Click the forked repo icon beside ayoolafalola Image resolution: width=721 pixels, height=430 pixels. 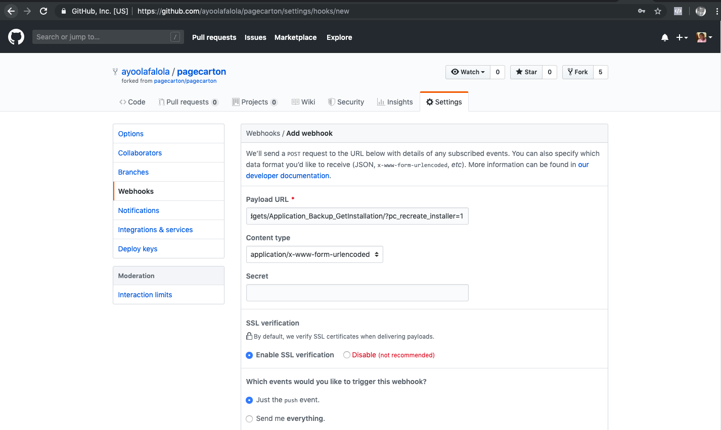pyautogui.click(x=115, y=72)
